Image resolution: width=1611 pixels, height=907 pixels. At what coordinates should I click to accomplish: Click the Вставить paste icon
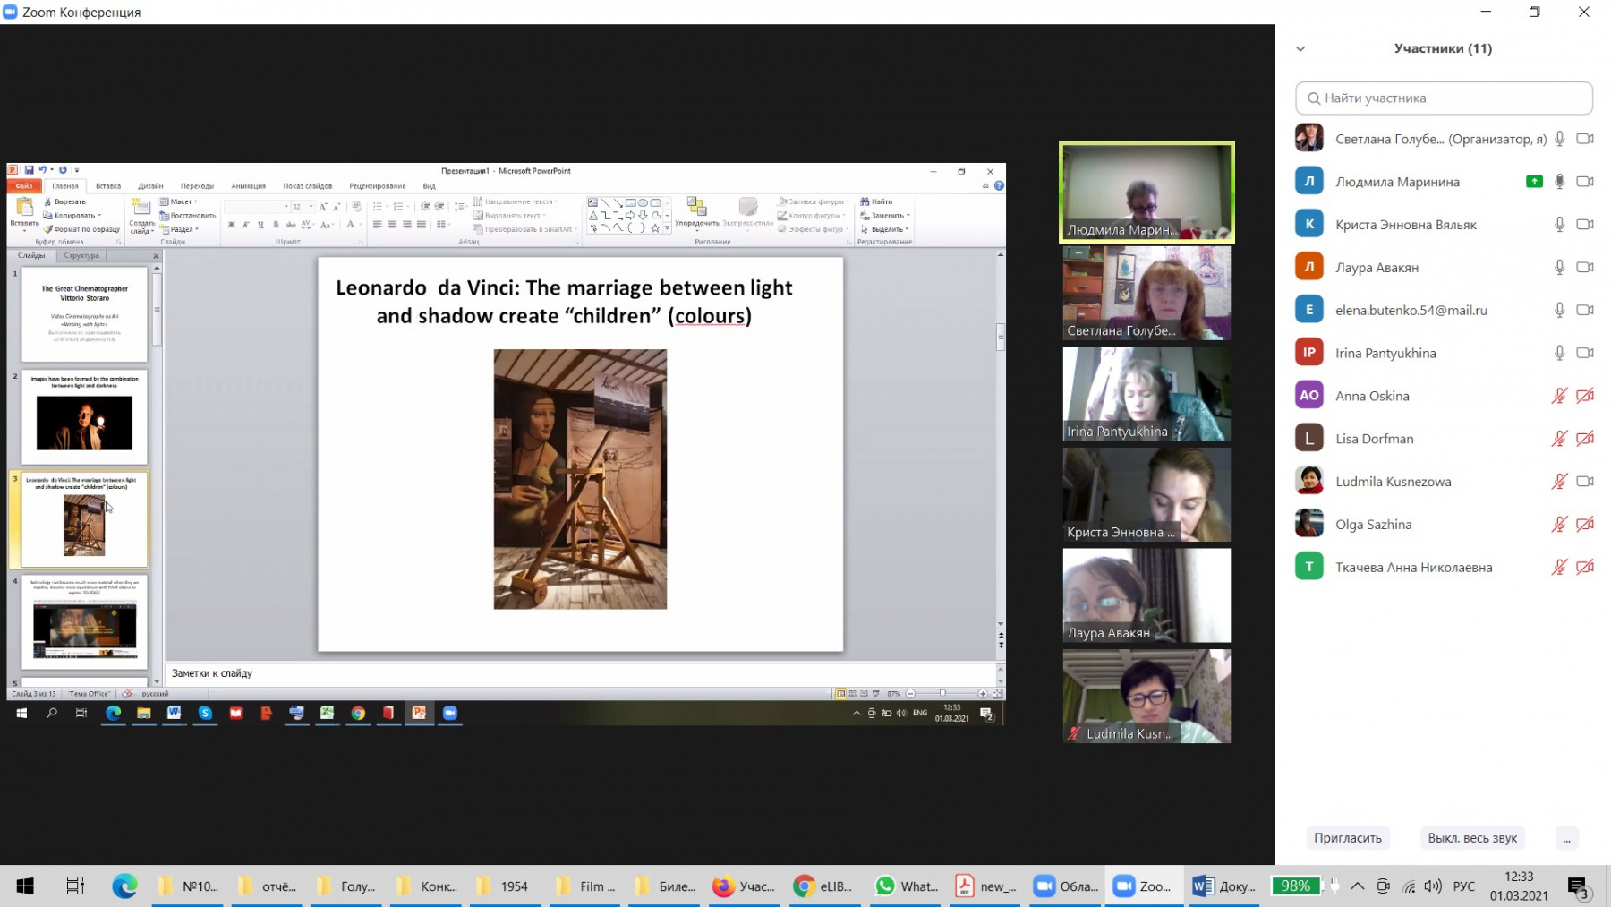coord(24,208)
